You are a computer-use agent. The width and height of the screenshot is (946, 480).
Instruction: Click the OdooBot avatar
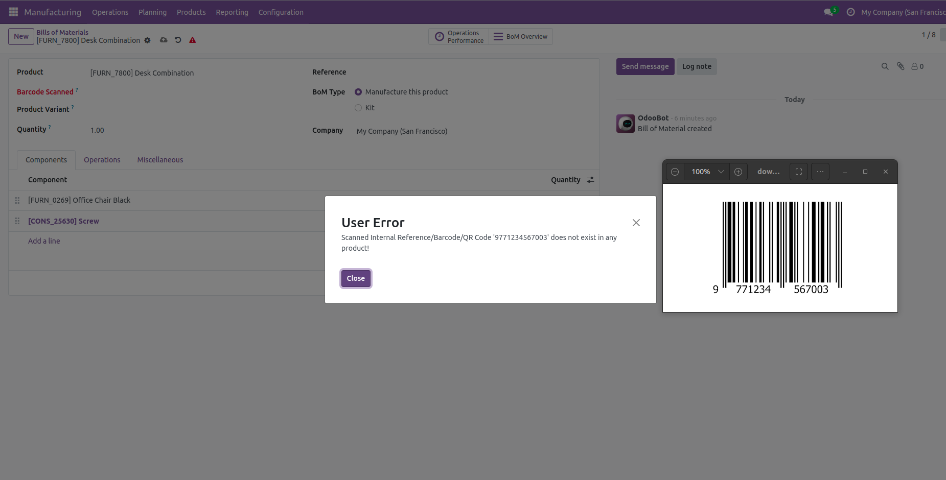626,124
